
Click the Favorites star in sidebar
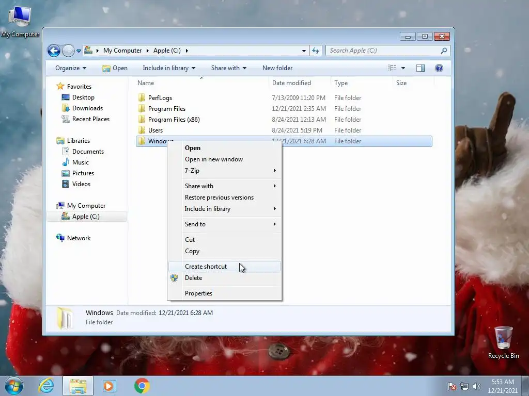(60, 86)
